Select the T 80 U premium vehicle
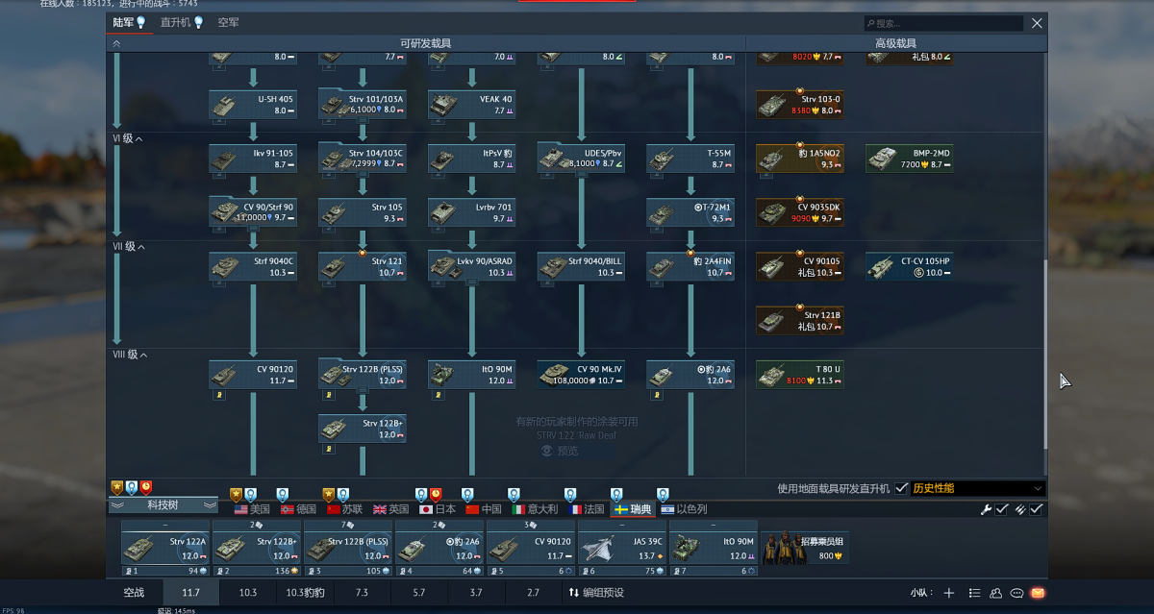Image resolution: width=1154 pixels, height=614 pixels. pos(800,374)
